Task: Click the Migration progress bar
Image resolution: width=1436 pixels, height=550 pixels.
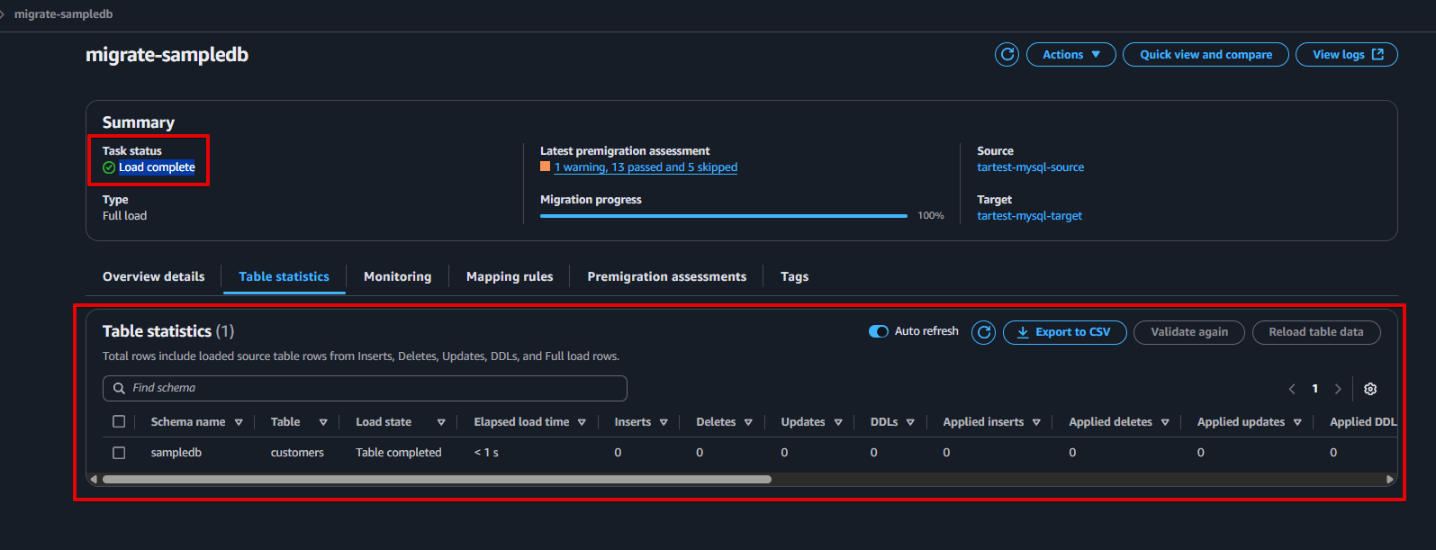Action: point(724,216)
